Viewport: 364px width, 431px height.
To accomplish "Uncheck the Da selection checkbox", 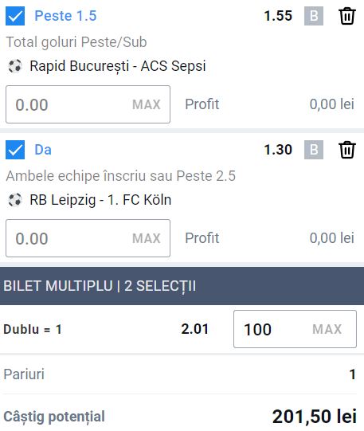I will click(x=15, y=150).
